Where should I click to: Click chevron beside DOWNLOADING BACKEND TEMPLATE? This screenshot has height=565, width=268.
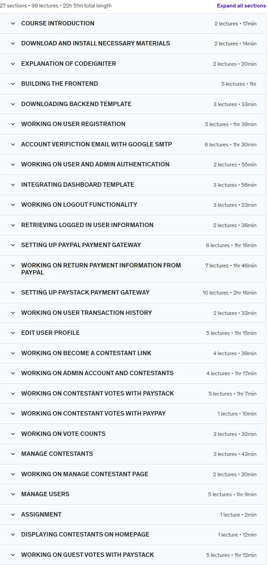pos(13,104)
